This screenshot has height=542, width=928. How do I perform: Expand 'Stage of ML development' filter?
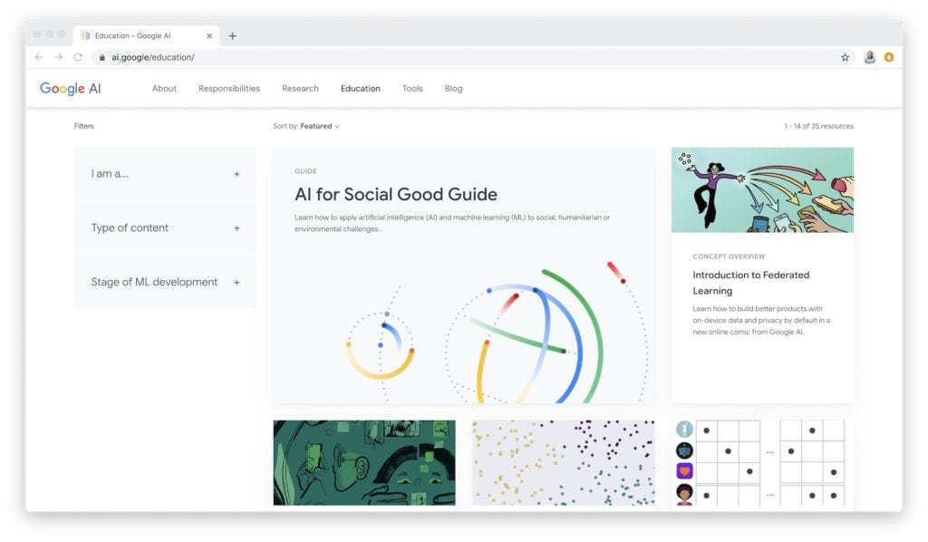[x=165, y=282]
